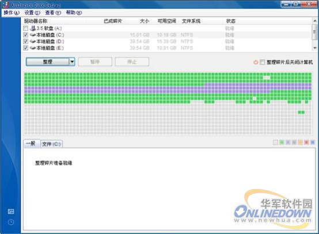The height and width of the screenshot is (234, 319).
Task: Expand the dropdown arrow beside 整理 button
Action: click(72, 62)
